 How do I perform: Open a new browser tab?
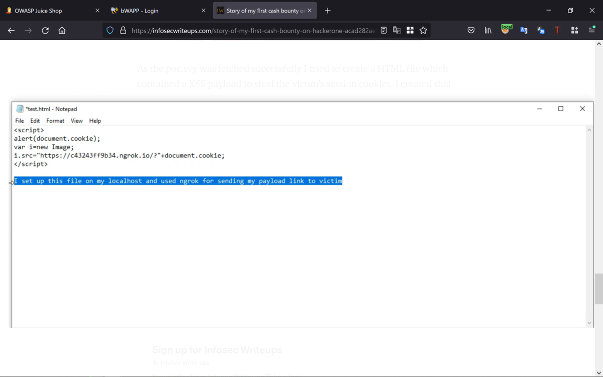point(328,11)
